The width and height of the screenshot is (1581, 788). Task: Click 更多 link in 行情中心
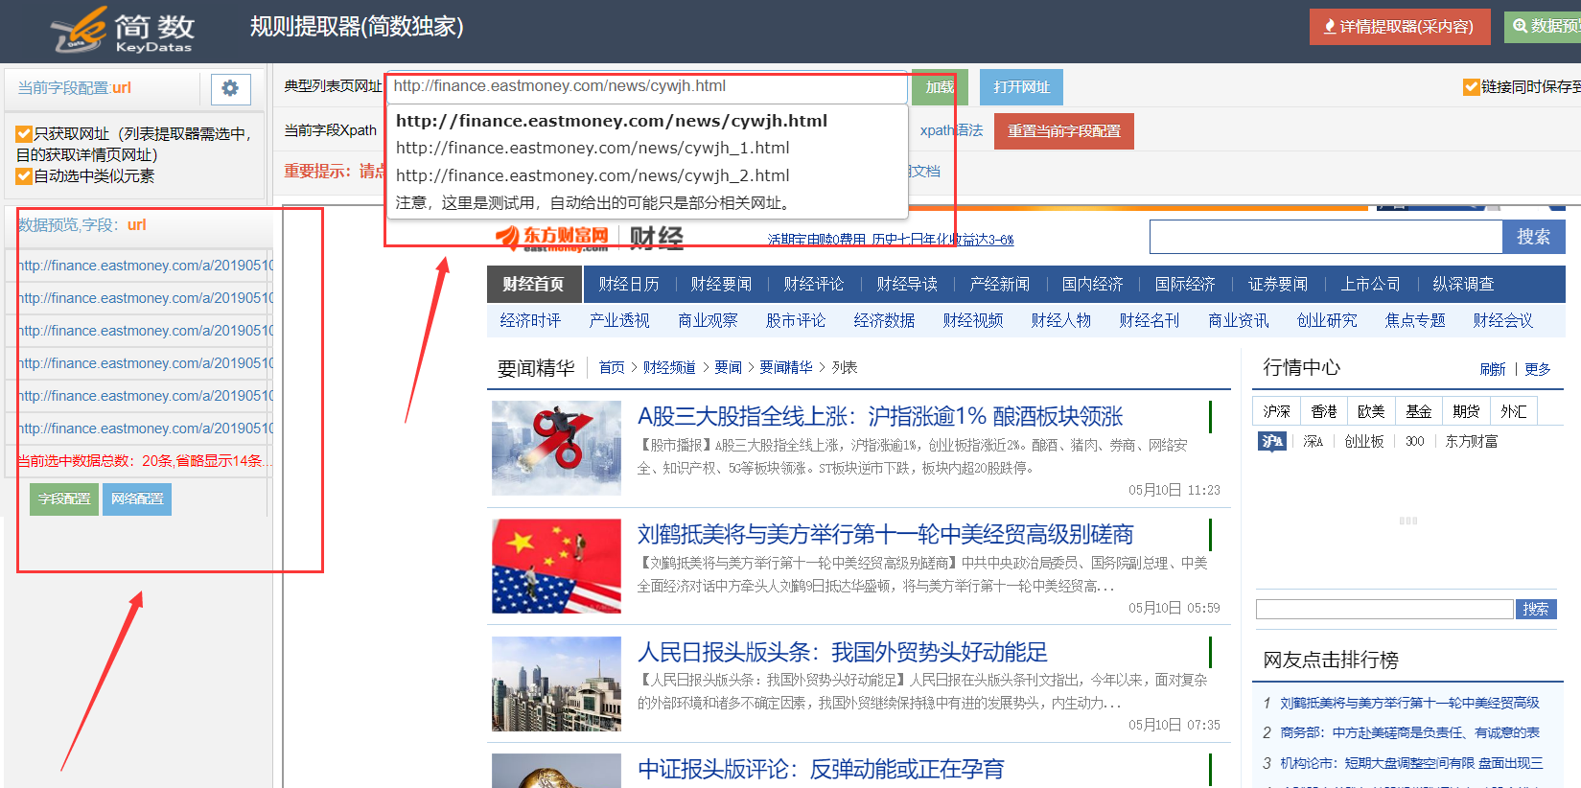(x=1538, y=369)
